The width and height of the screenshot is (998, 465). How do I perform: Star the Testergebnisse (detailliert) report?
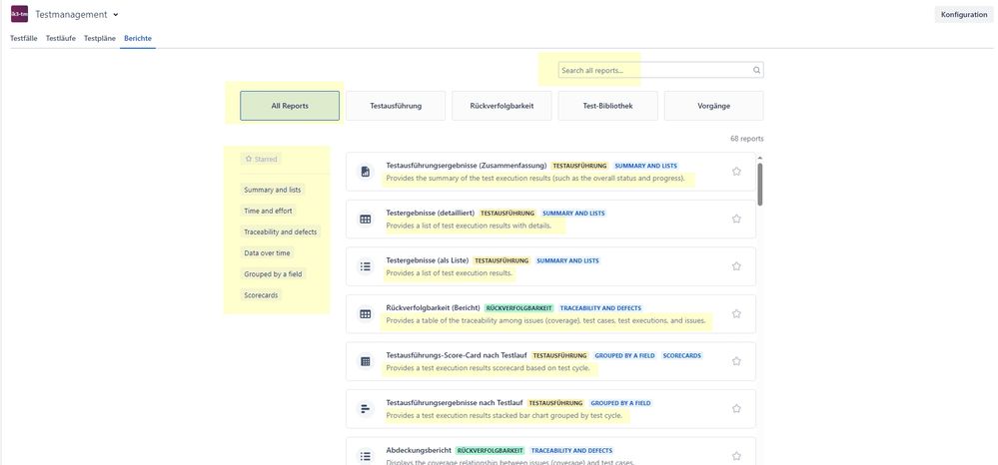(x=736, y=219)
